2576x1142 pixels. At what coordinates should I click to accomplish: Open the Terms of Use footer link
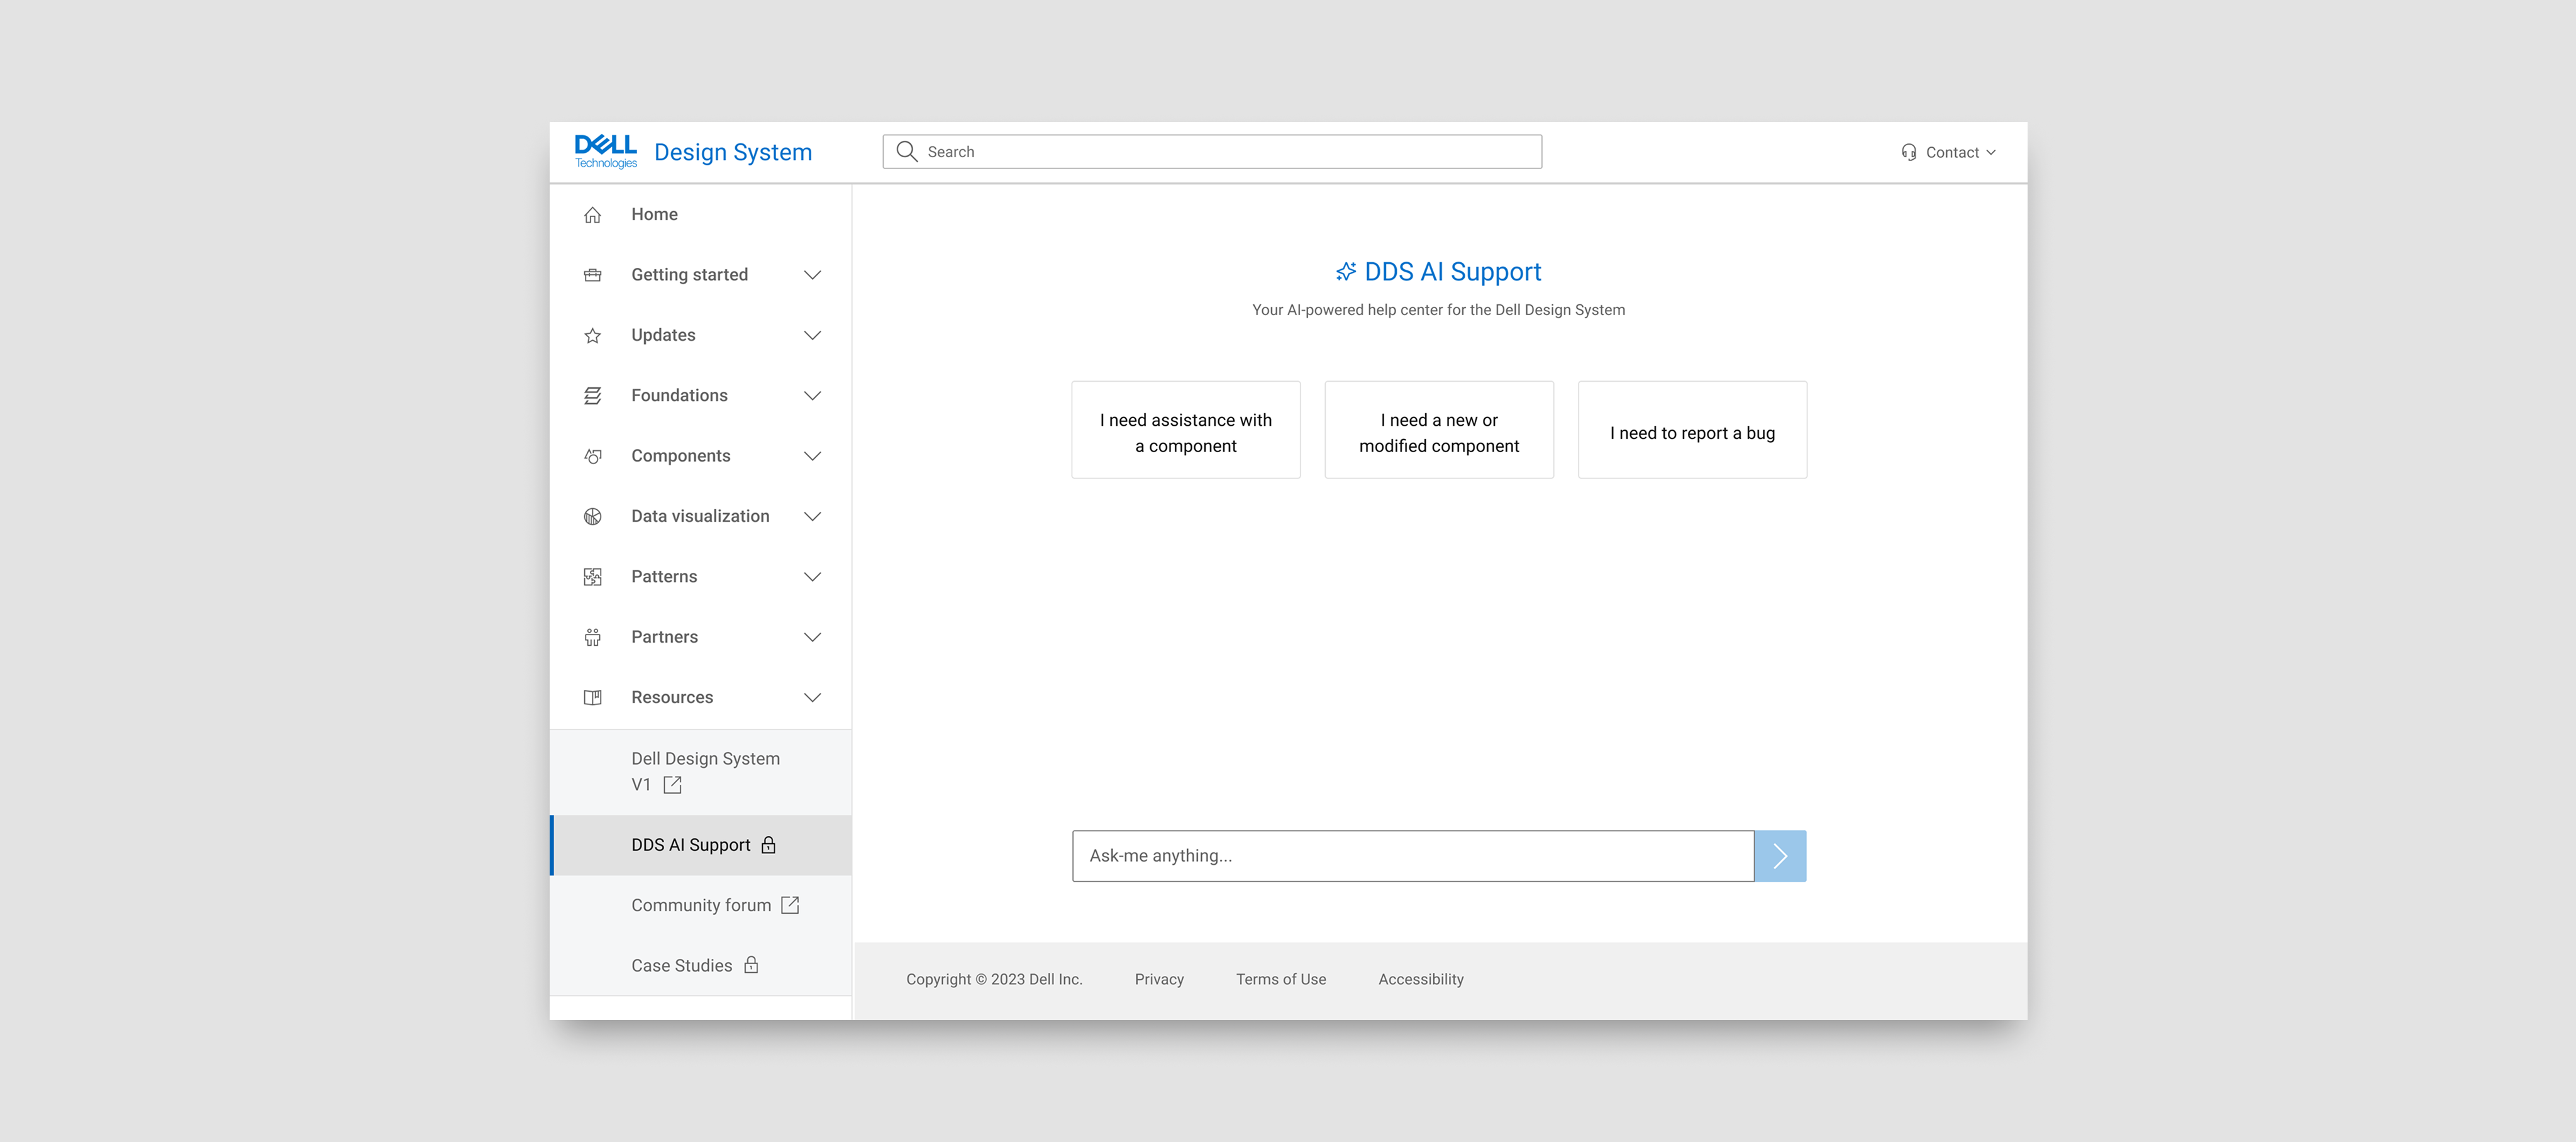click(1280, 980)
